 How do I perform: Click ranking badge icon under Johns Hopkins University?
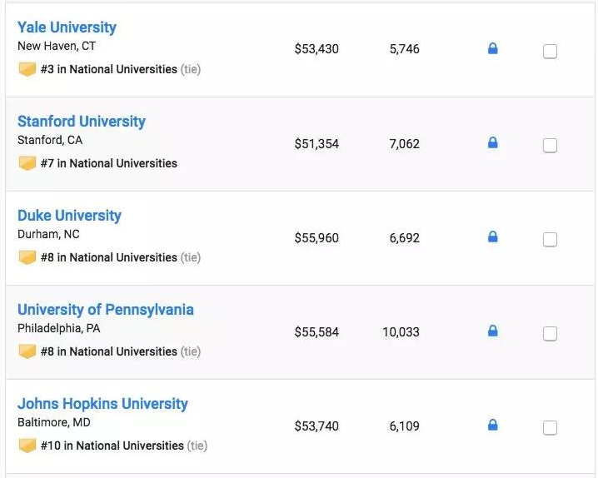(x=27, y=446)
